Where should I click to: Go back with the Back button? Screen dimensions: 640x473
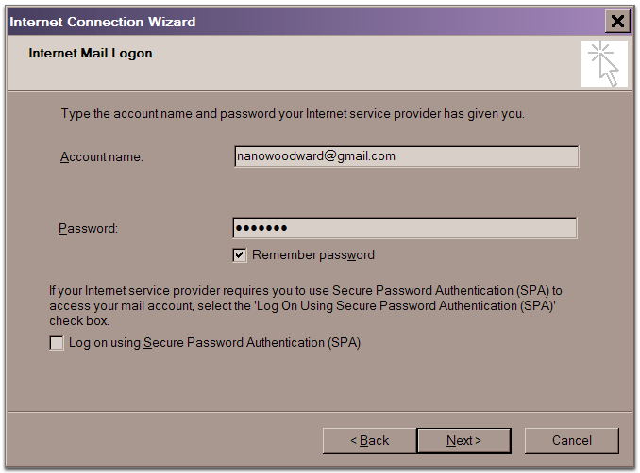pos(369,440)
